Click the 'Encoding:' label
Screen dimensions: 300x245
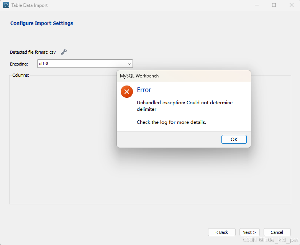(x=19, y=64)
